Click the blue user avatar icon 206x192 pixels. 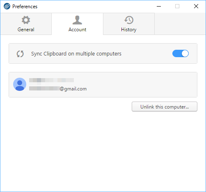[20, 84]
